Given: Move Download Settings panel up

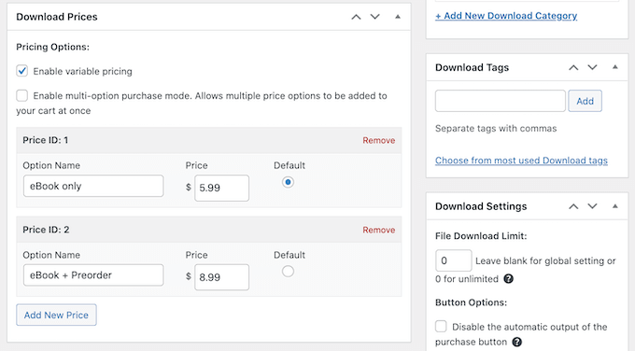Looking at the screenshot, I should [573, 206].
